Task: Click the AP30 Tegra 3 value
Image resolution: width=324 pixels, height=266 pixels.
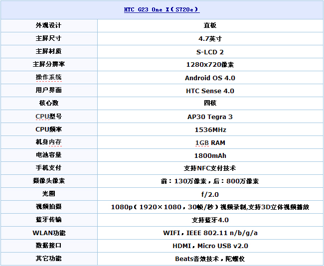Action: [210, 117]
